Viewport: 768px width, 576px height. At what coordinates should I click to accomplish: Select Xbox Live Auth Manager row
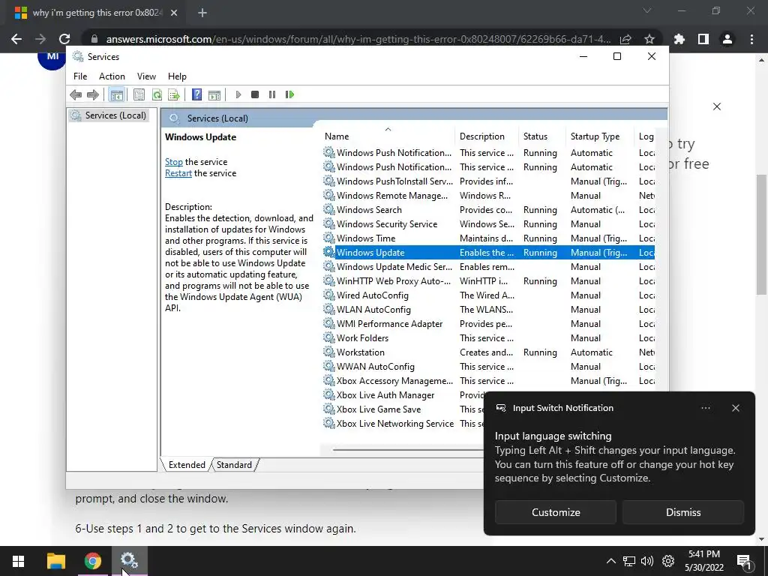tap(403, 394)
